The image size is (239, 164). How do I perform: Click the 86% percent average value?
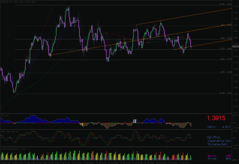(228, 159)
